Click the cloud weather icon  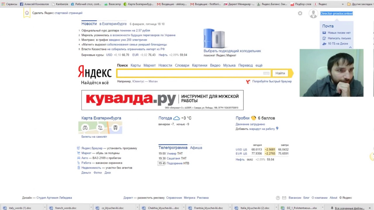click(x=176, y=118)
